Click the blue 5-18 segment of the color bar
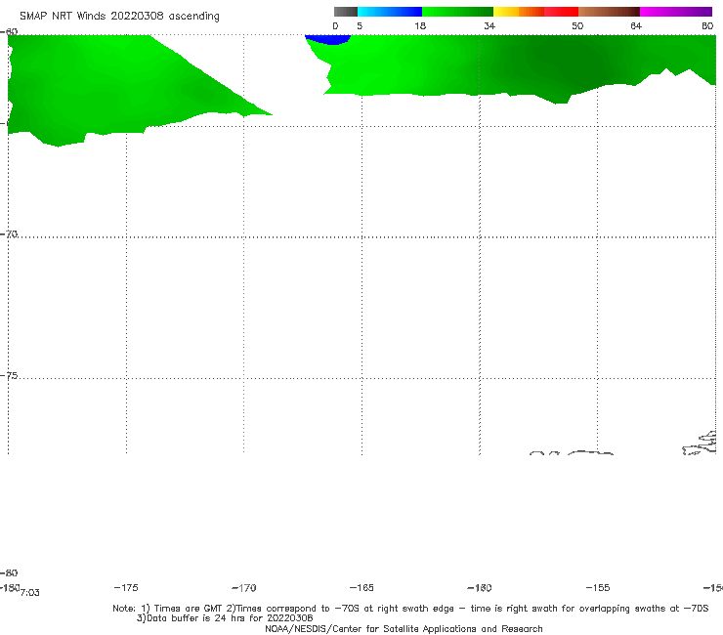723x635 pixels. click(390, 12)
